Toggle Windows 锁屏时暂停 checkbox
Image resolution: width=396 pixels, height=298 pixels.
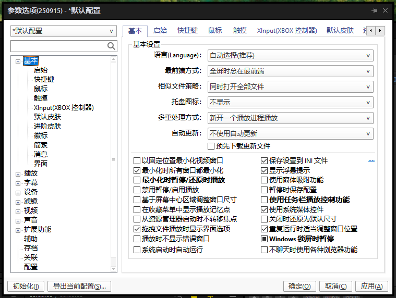tap(265, 239)
